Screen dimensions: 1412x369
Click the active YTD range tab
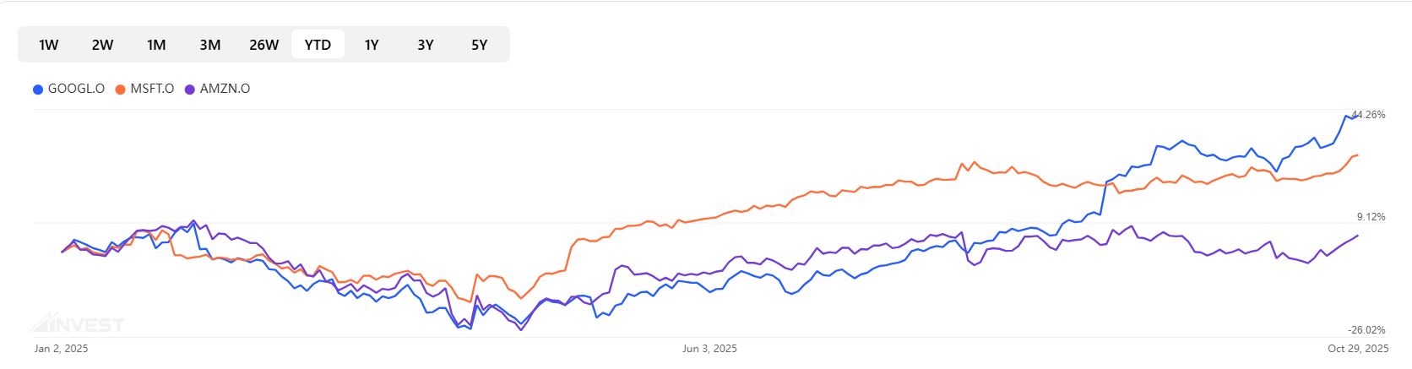point(318,45)
